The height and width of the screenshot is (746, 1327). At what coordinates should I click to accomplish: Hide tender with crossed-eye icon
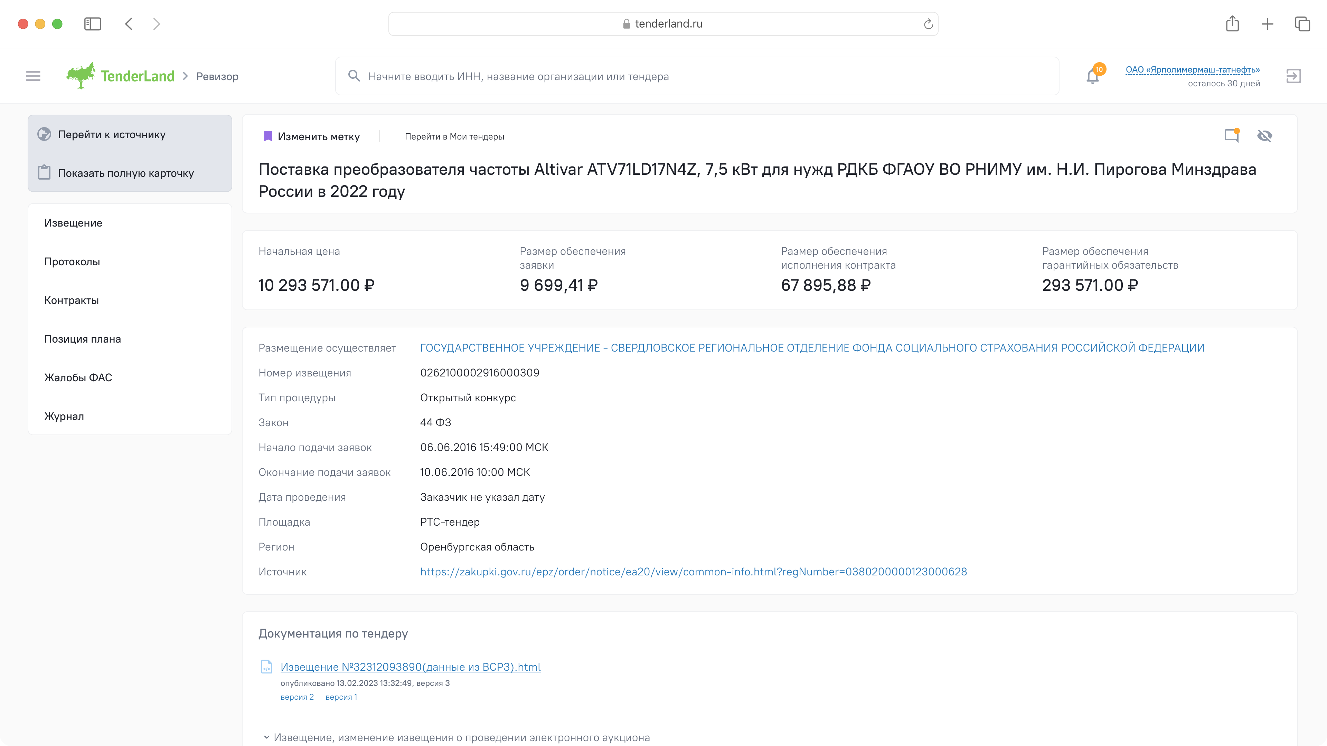[1265, 136]
